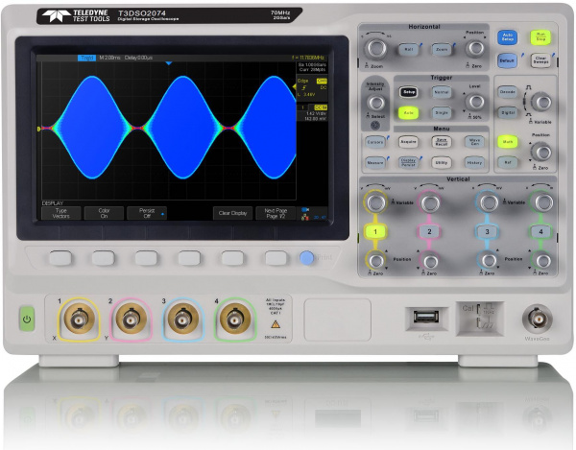Switch the Color On option

(104, 213)
